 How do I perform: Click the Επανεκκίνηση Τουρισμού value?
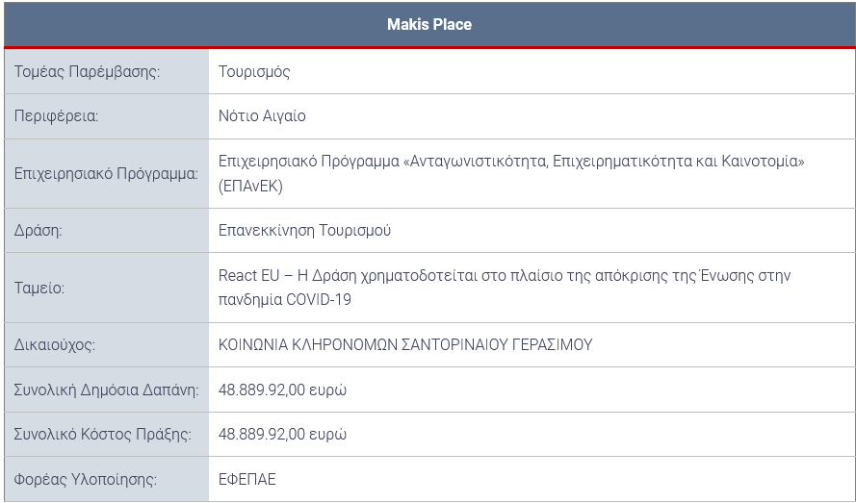304,230
